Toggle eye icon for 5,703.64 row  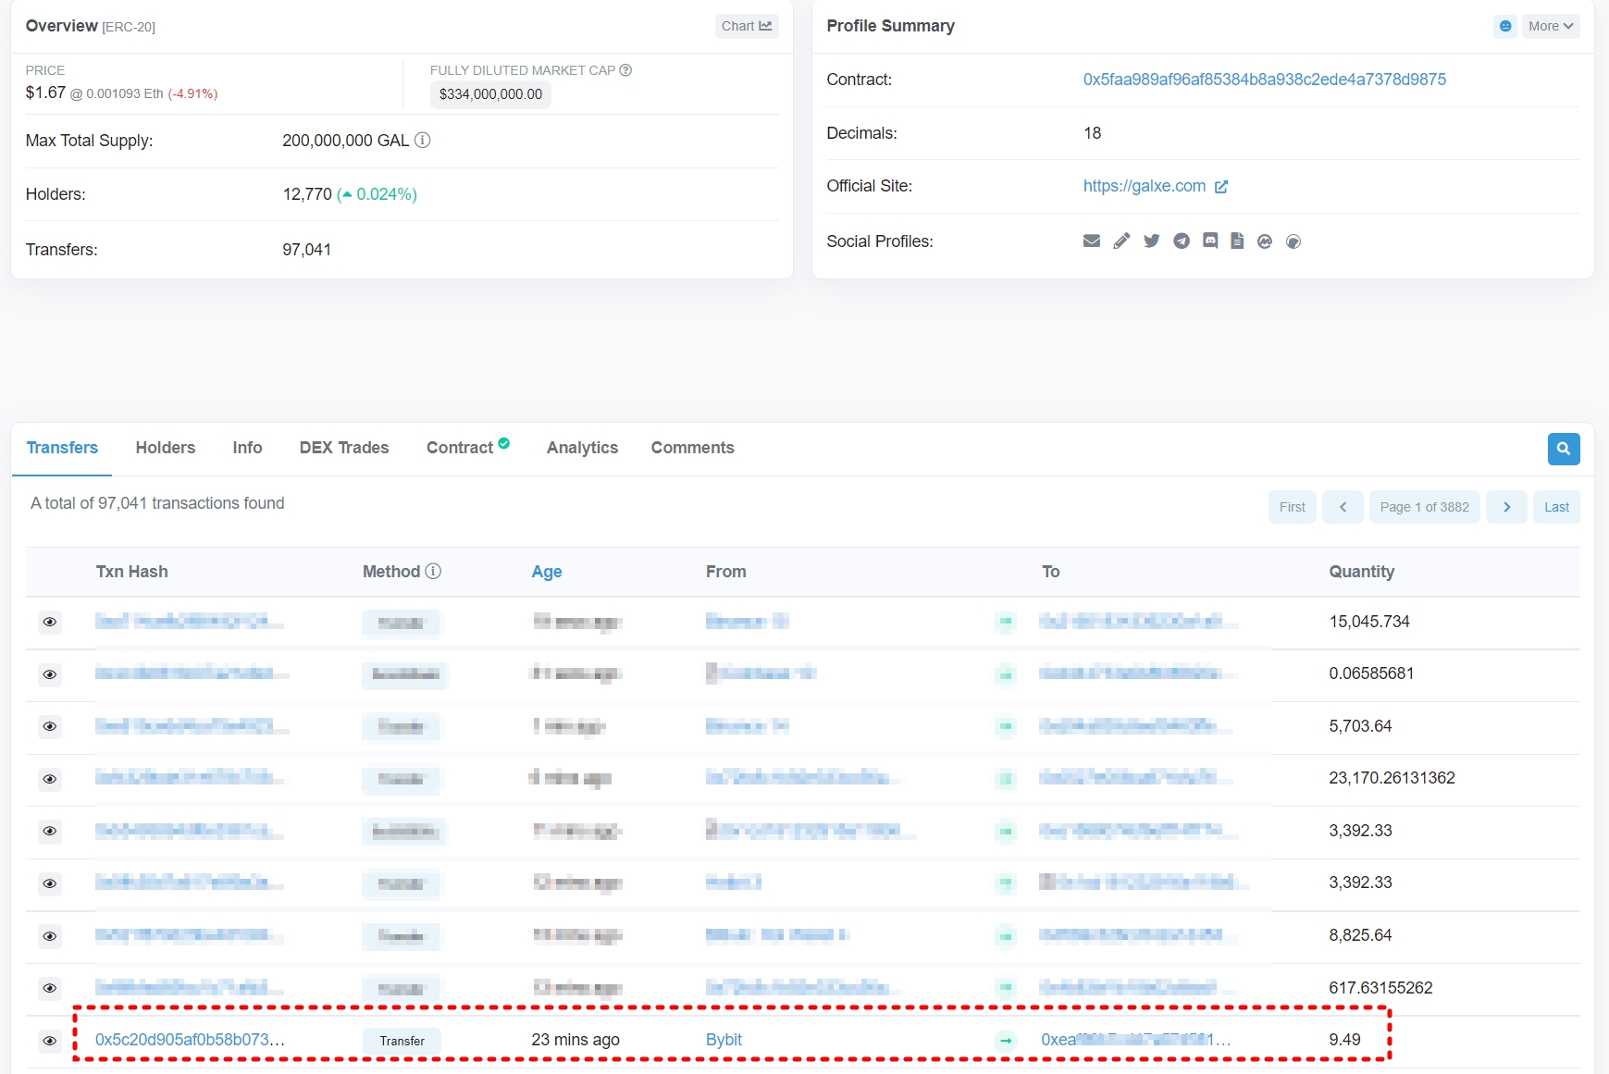click(50, 726)
